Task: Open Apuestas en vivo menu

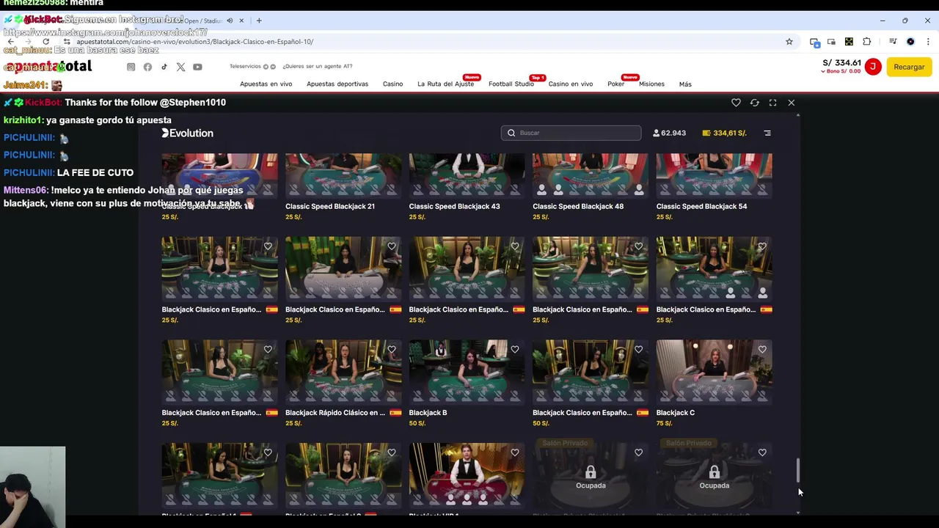Action: [x=266, y=84]
